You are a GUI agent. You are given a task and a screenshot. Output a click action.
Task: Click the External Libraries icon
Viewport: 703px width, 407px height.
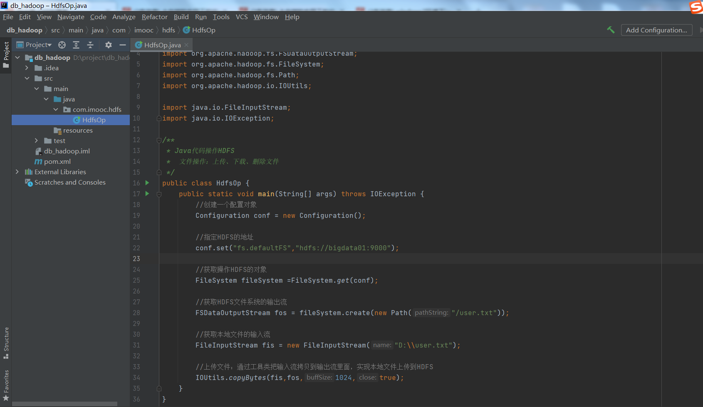(29, 172)
